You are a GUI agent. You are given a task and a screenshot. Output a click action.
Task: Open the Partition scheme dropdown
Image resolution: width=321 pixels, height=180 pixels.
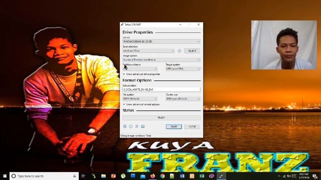pyautogui.click(x=140, y=69)
